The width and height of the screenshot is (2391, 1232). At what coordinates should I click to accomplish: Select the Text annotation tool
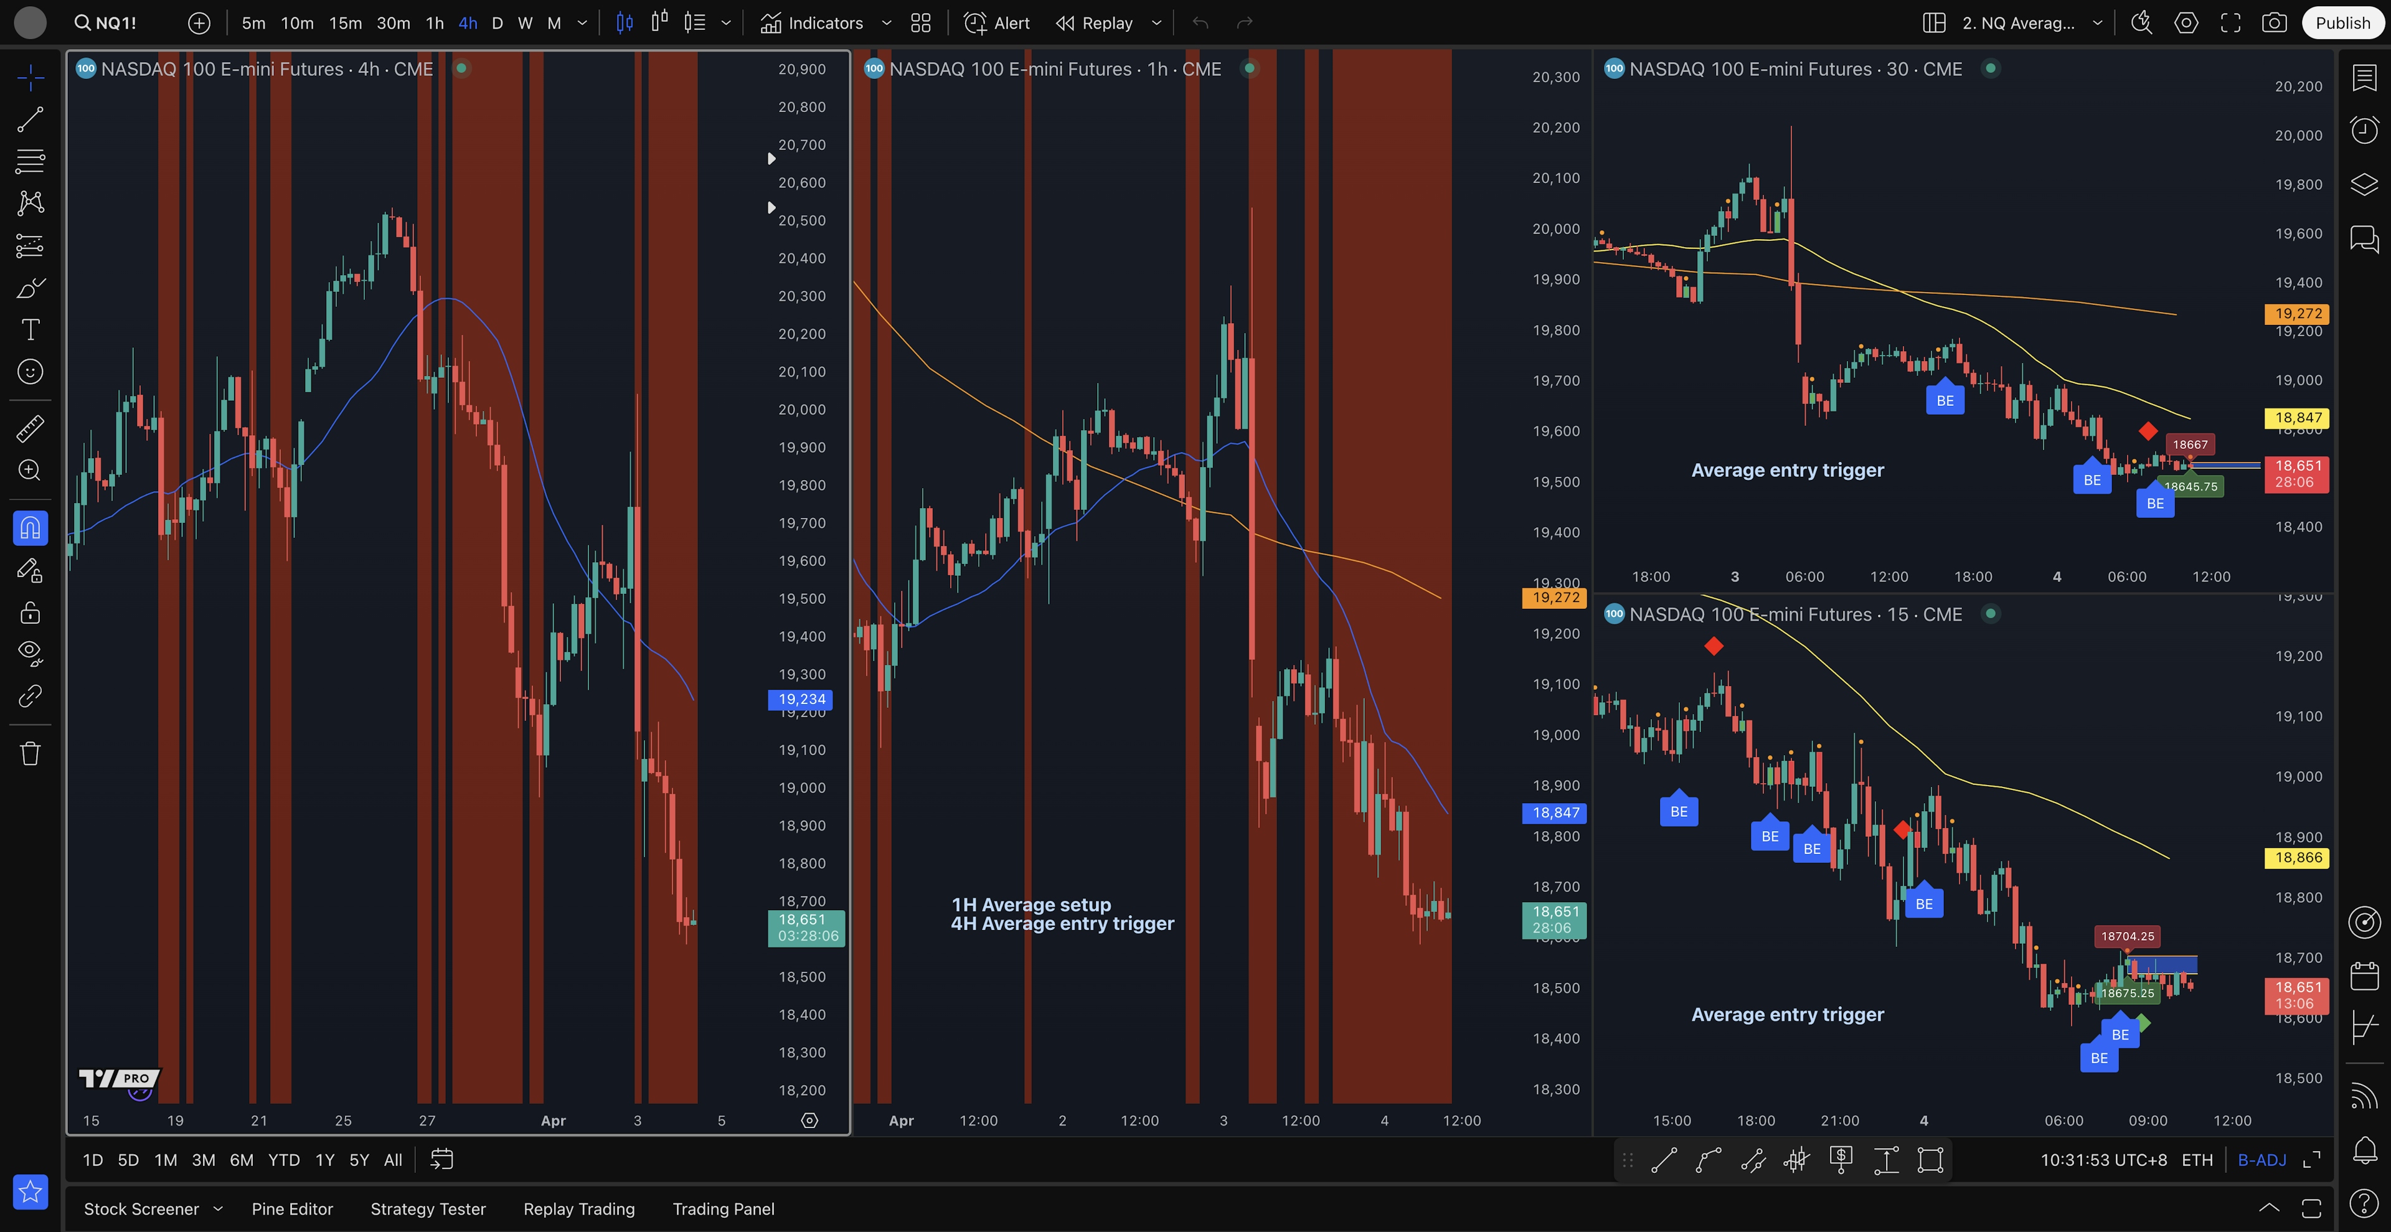[30, 329]
